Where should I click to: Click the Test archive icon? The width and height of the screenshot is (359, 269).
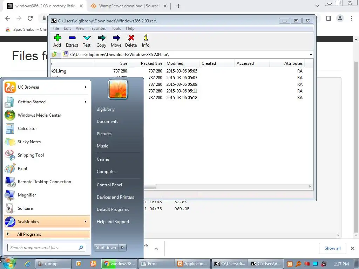[x=87, y=38]
